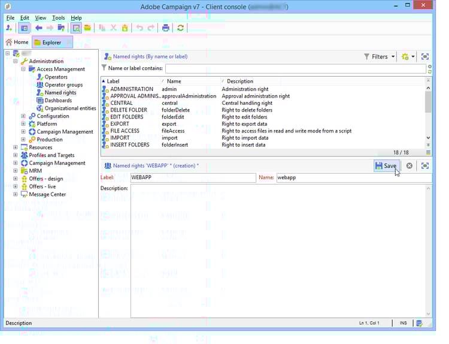Open the Edit menu
The image size is (449, 344).
tap(25, 18)
